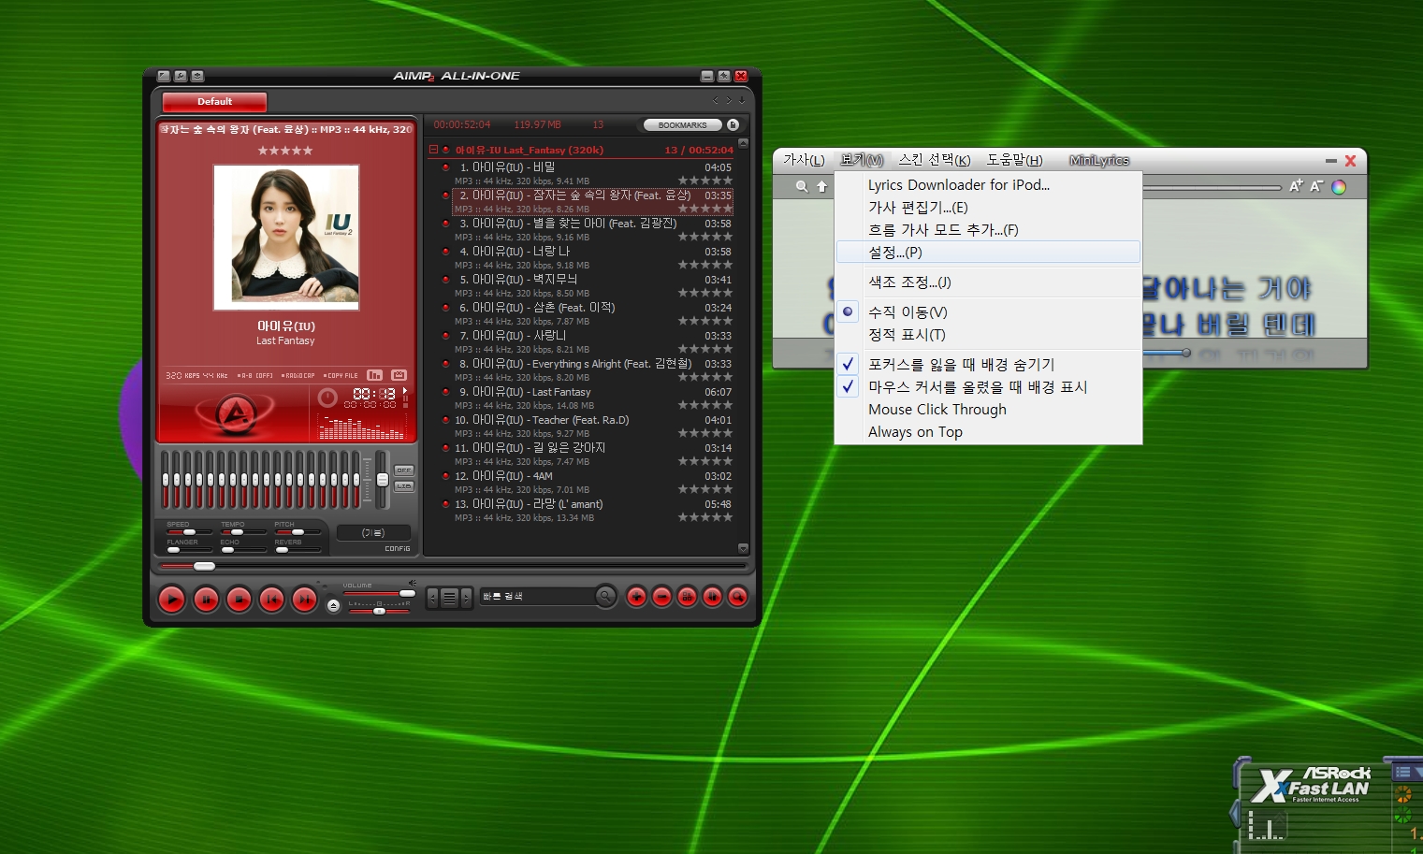Uncheck show background on mouse hover
1423x854 pixels.
click(x=988, y=386)
